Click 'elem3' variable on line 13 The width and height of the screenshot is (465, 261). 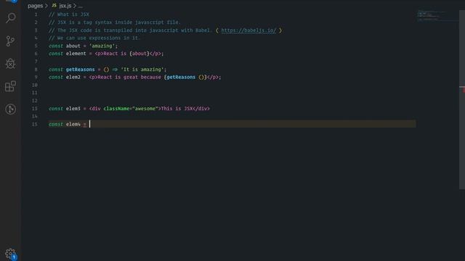[x=73, y=109]
